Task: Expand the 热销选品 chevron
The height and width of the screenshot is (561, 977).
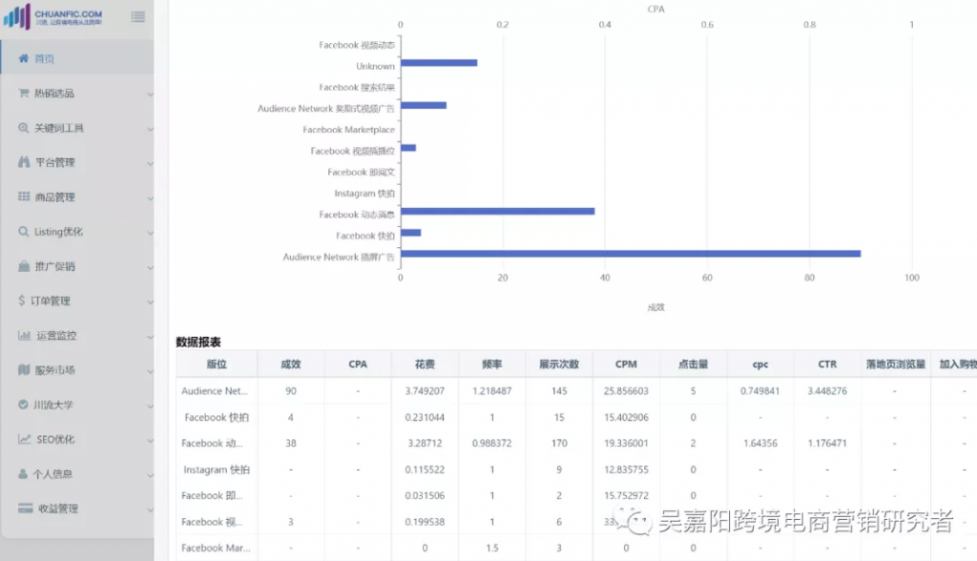Action: 150,94
